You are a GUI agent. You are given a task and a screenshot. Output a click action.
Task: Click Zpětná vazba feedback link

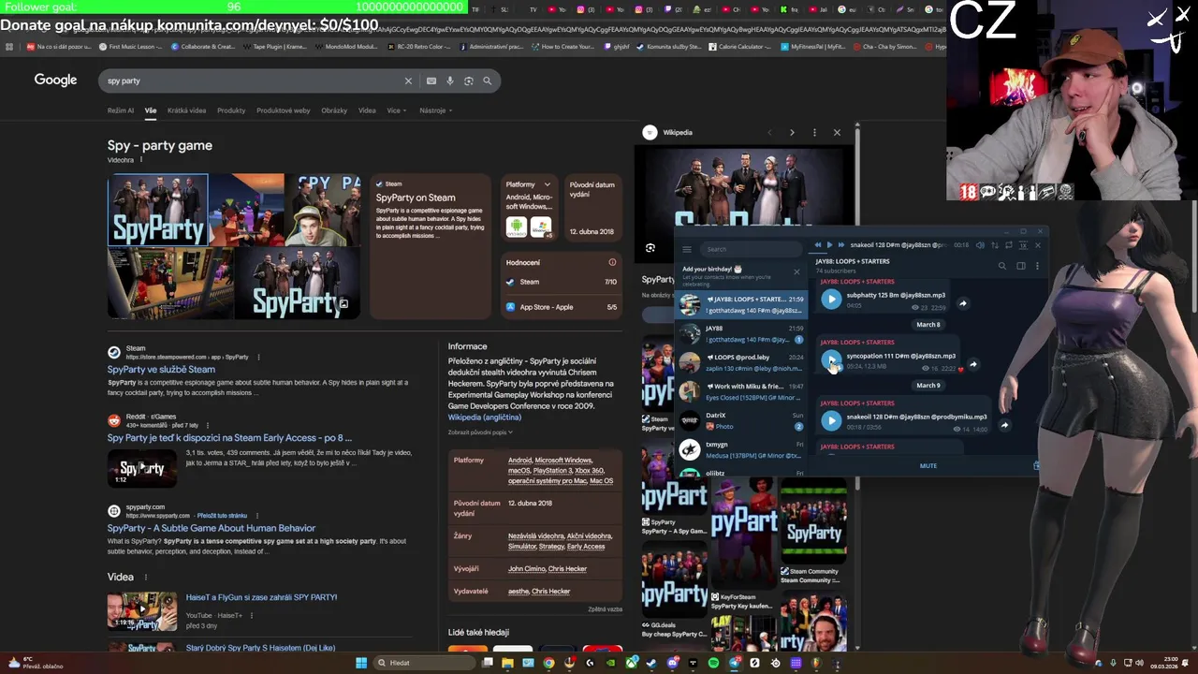click(605, 609)
